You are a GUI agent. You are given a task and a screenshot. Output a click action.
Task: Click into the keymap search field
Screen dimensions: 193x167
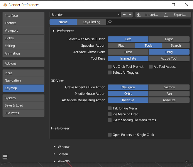click(x=149, y=22)
